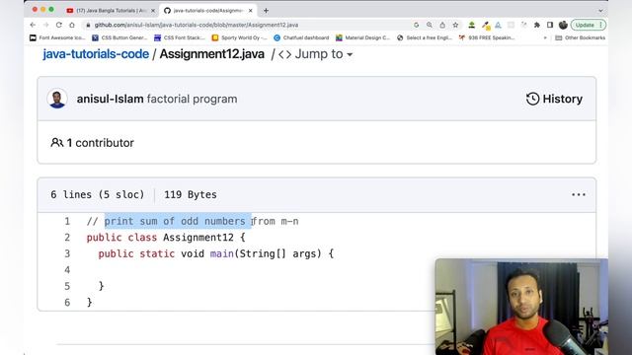Click line number 3 in the code
Screen dimensions: 632x355
pyautogui.click(x=67, y=254)
